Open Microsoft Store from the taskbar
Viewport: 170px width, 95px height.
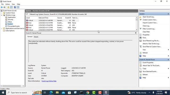pos(69,93)
